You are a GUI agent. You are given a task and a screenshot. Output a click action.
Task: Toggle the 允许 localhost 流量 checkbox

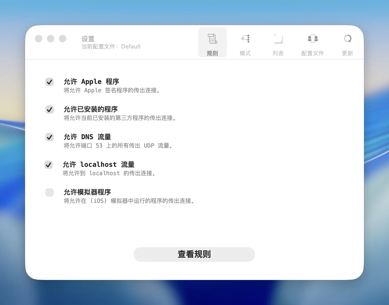48,165
